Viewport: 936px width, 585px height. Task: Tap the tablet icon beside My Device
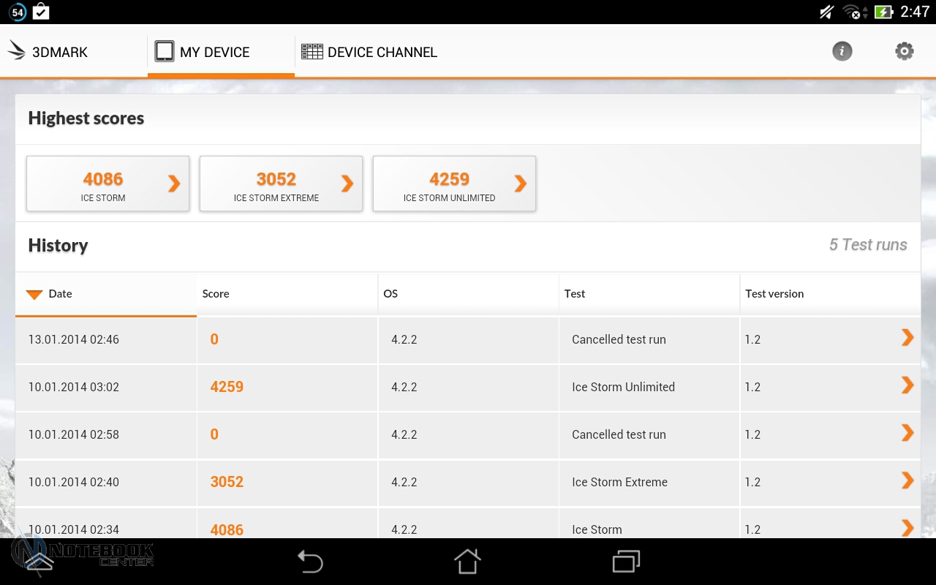tap(165, 51)
